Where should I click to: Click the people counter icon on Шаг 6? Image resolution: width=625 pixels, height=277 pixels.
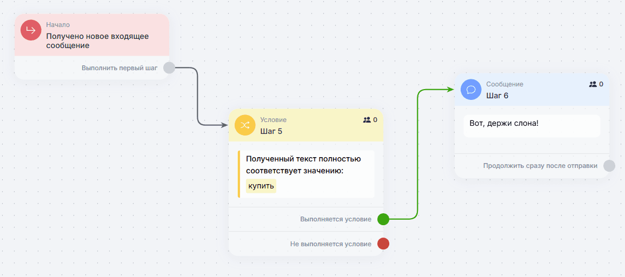point(593,84)
